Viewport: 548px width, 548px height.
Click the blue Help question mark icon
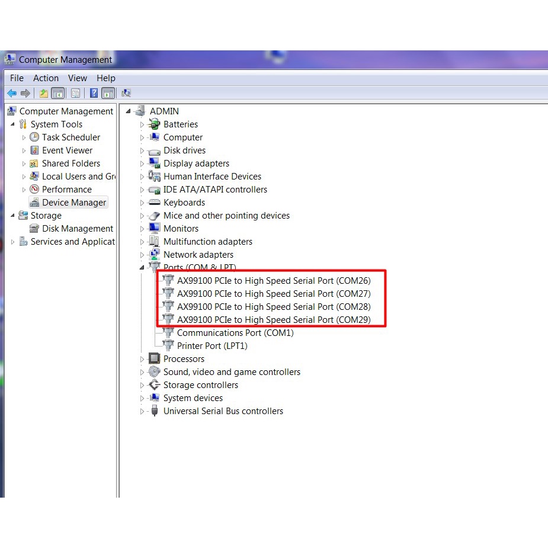click(94, 93)
